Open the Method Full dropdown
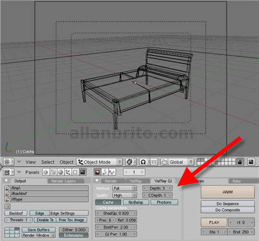The height and width of the screenshot is (241, 259). coord(125,189)
